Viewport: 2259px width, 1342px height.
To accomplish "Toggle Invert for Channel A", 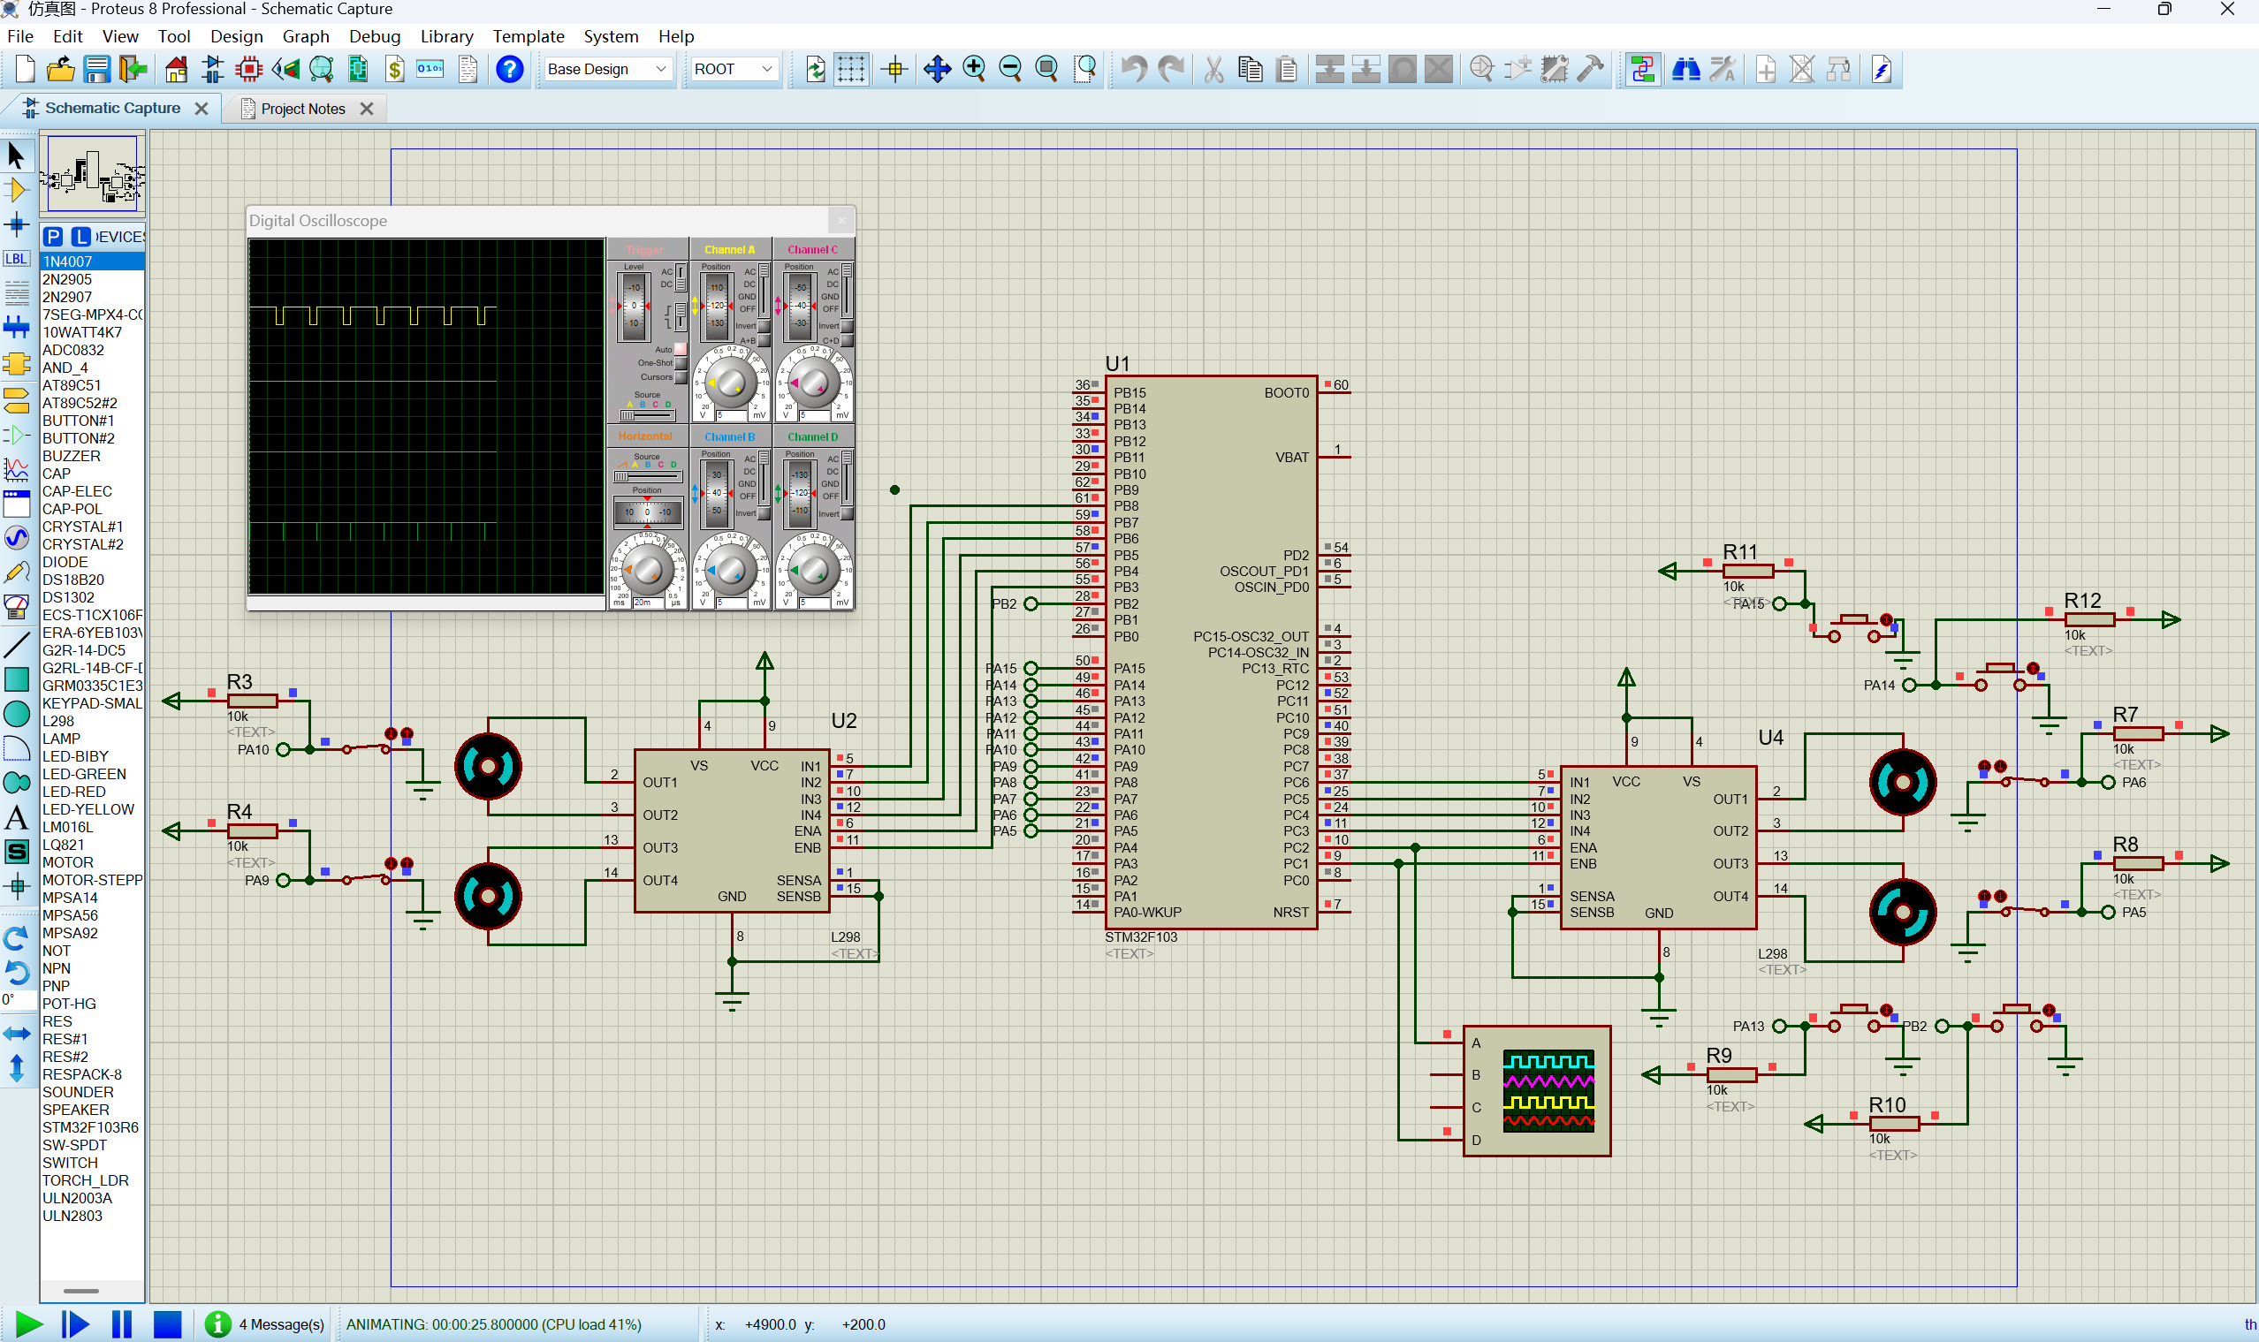I will click(764, 327).
